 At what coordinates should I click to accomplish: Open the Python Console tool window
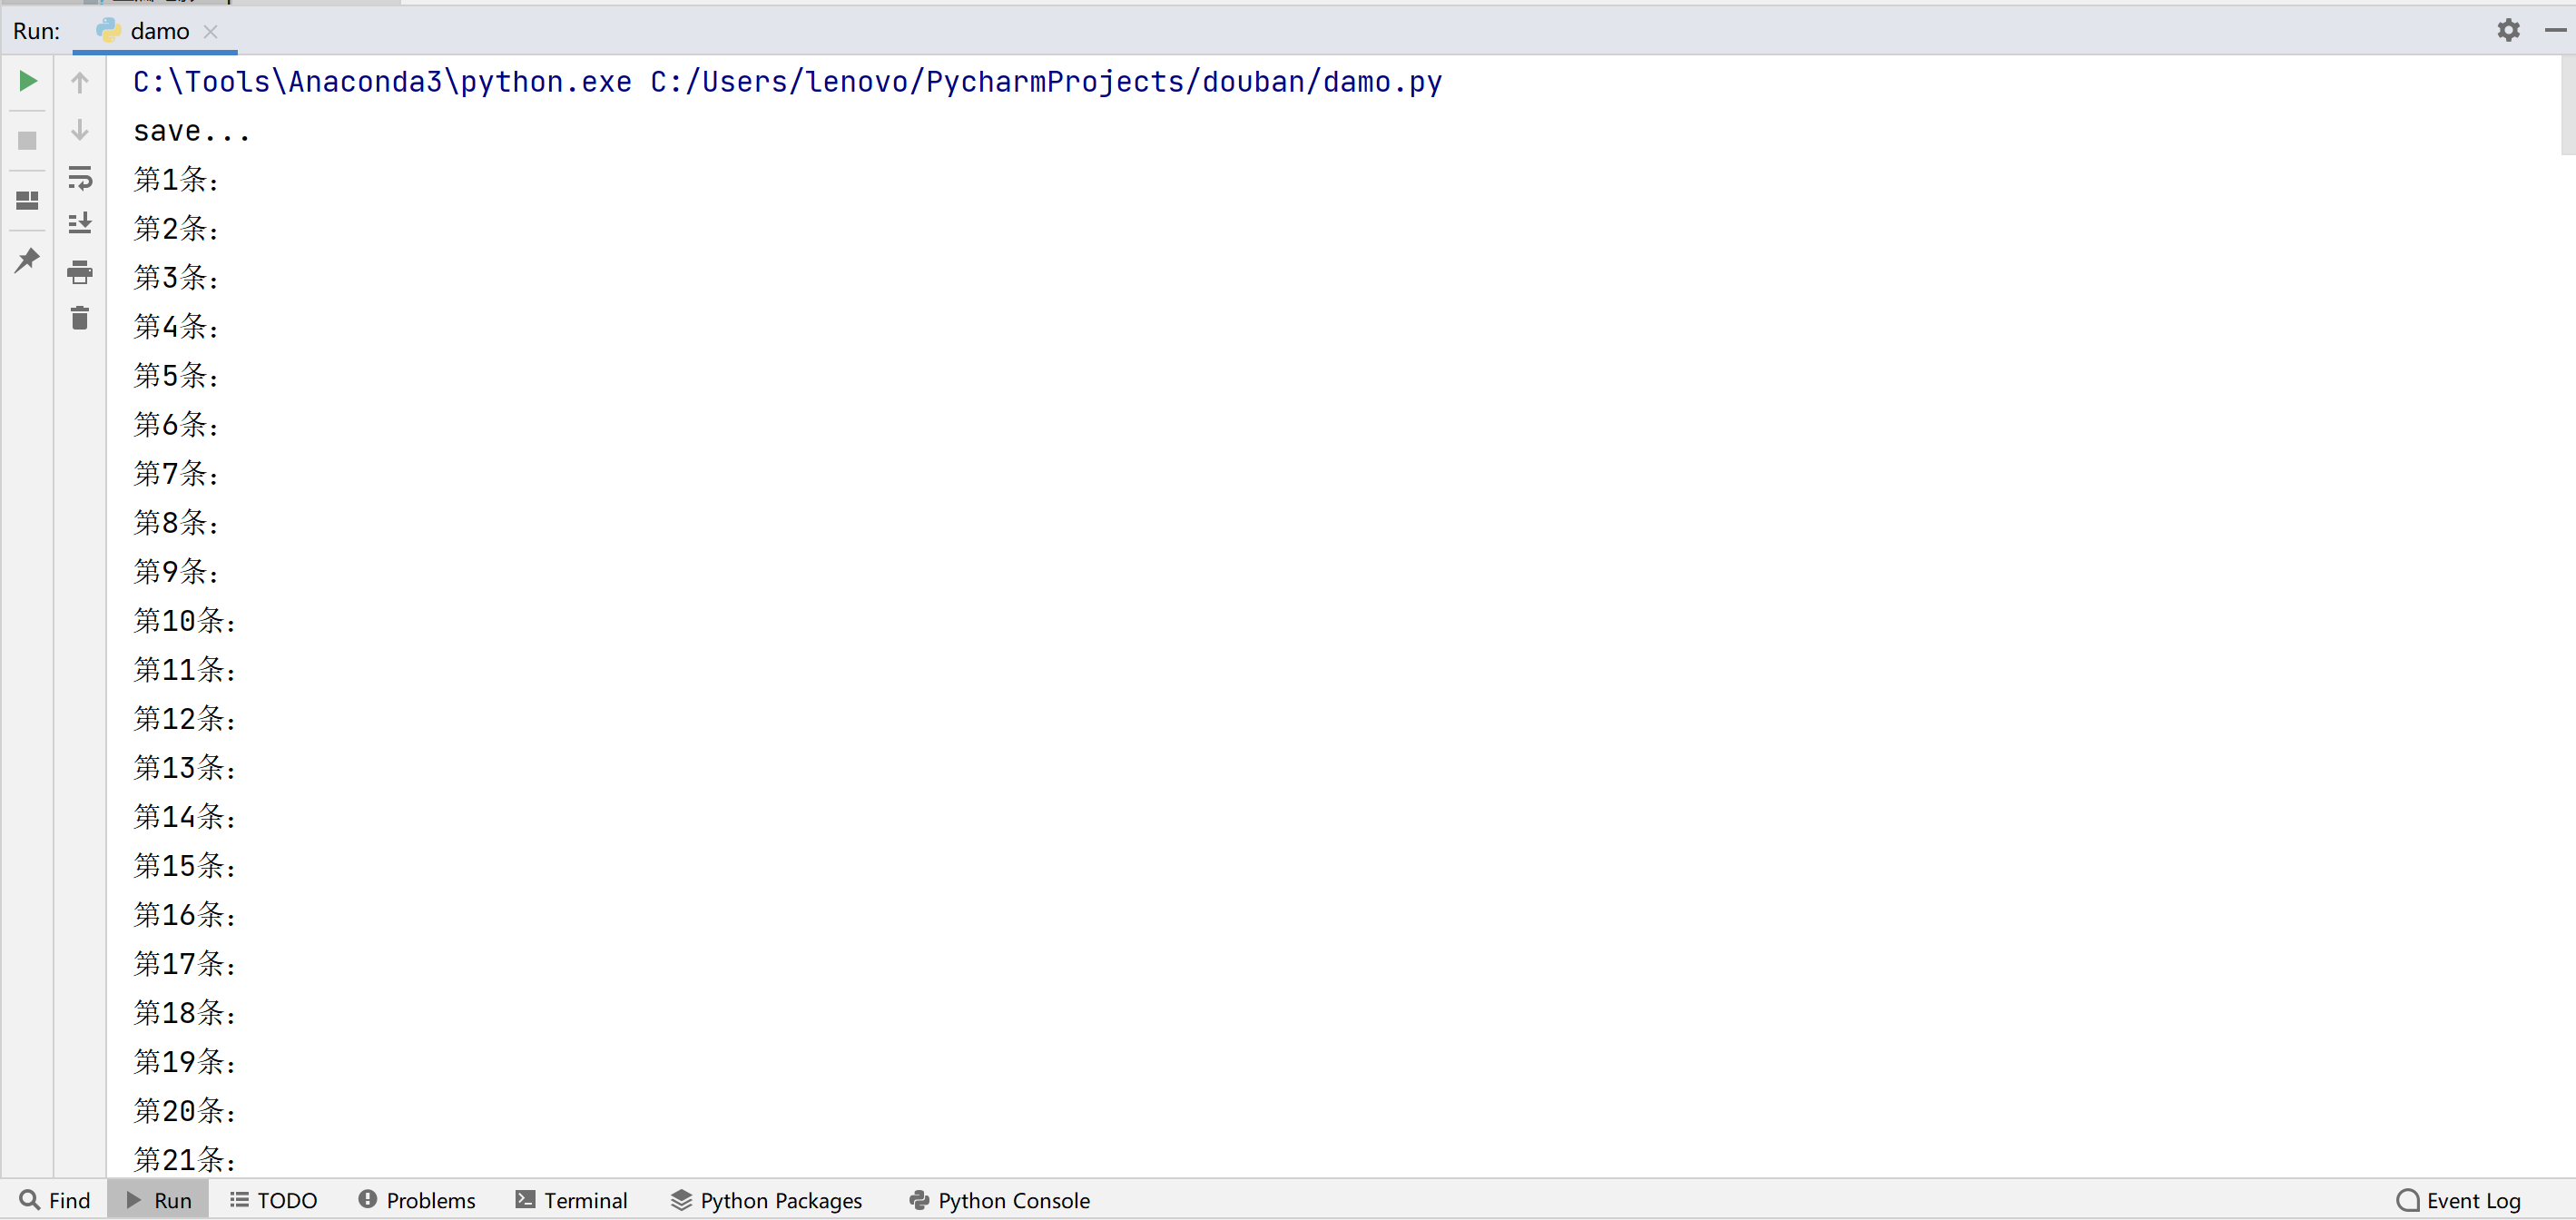click(1000, 1200)
